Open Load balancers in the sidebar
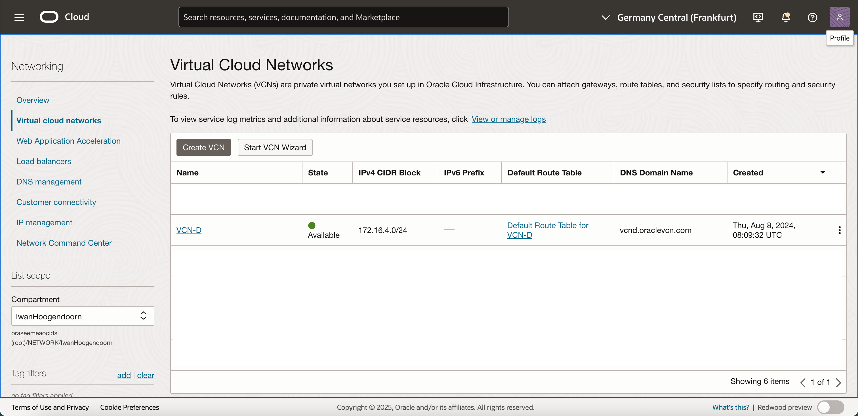The height and width of the screenshot is (416, 858). point(44,161)
